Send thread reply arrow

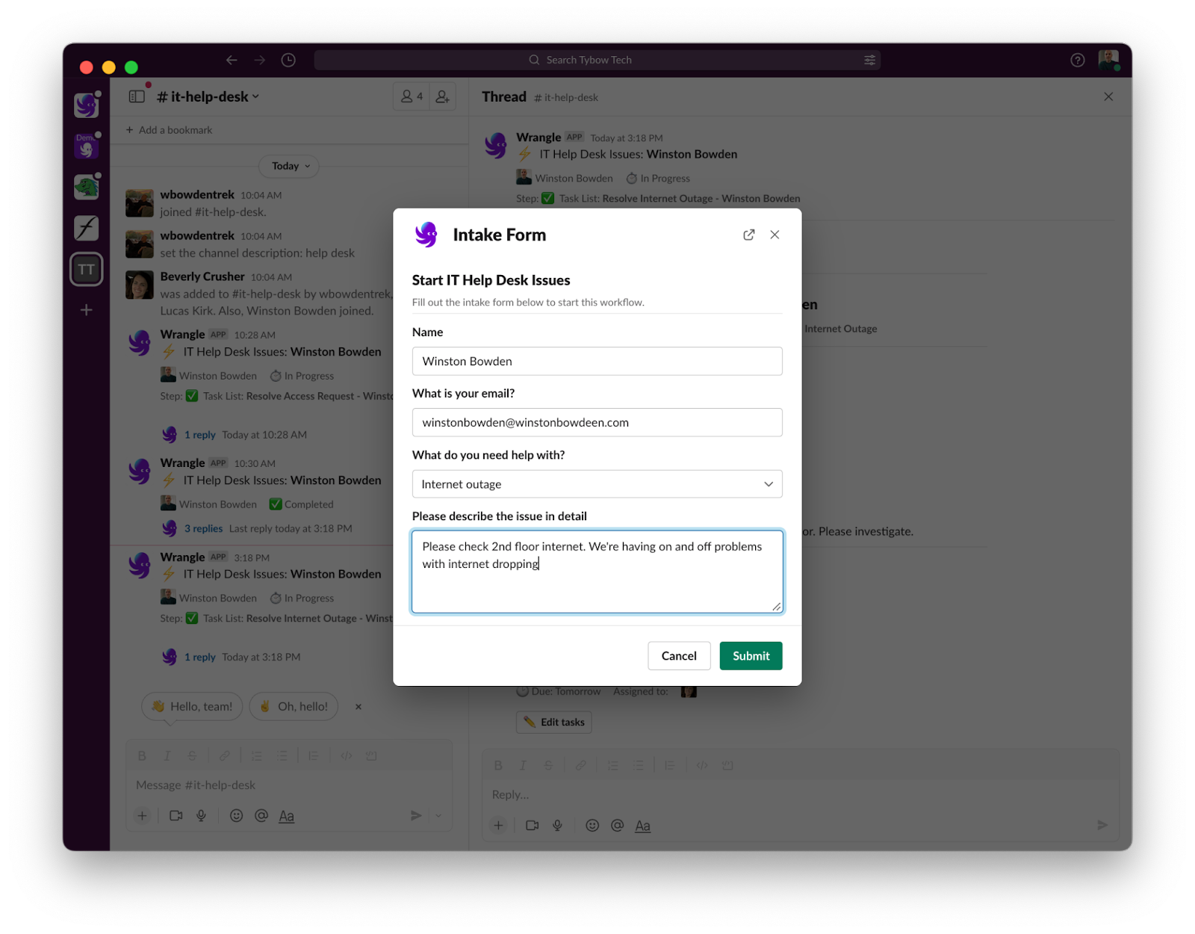1102,825
